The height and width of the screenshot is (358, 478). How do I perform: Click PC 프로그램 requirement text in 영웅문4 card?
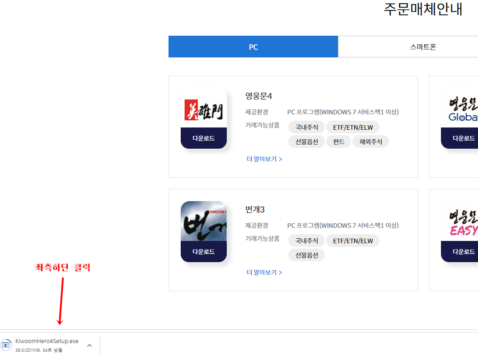click(343, 112)
